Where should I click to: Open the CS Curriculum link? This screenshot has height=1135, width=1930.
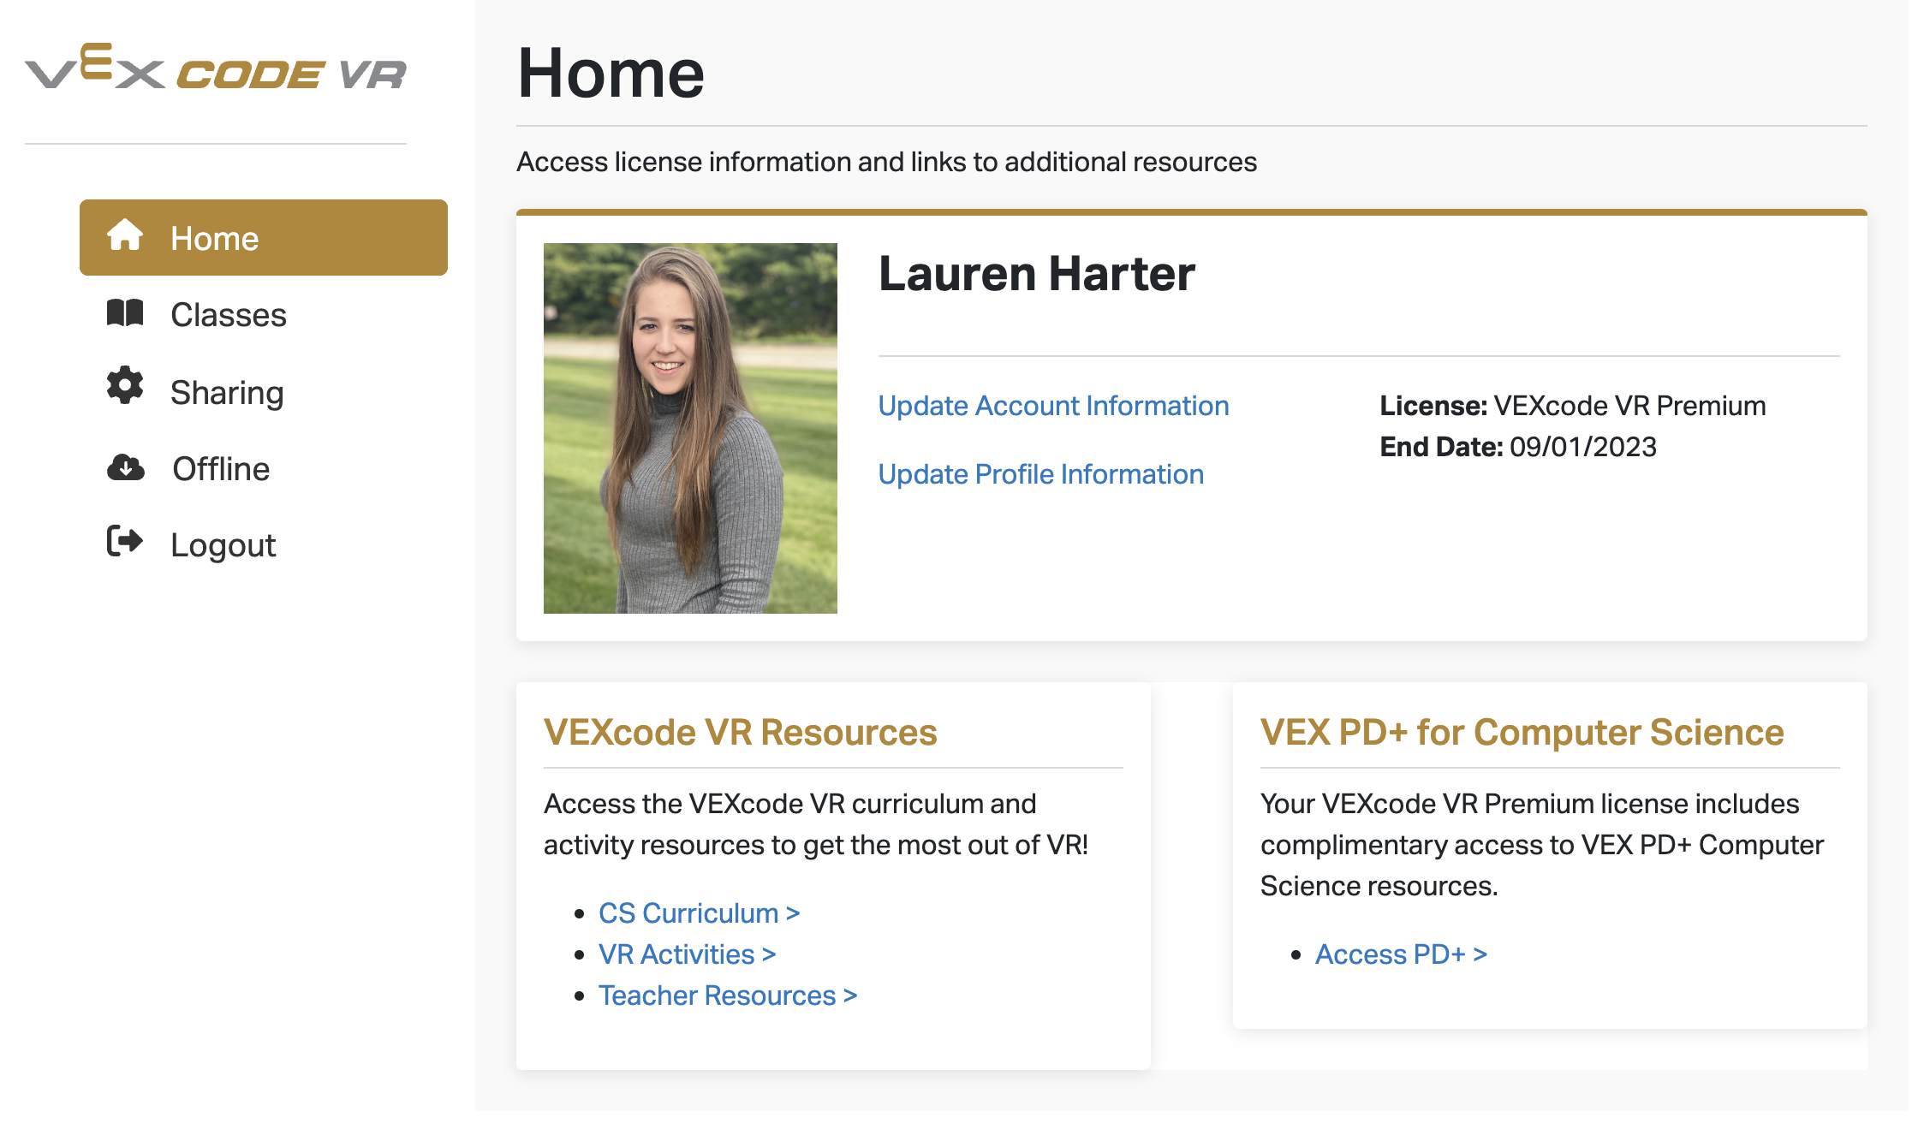click(x=699, y=912)
